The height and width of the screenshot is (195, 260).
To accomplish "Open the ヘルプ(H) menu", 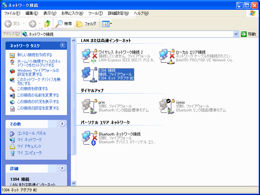I will [x=141, y=13].
